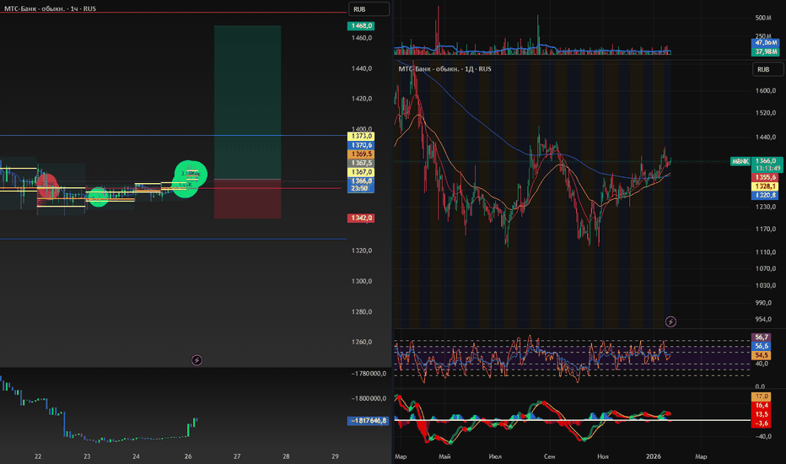Click the -1817646,8 indicator value label
Image resolution: width=786 pixels, height=464 pixels.
click(x=366, y=420)
